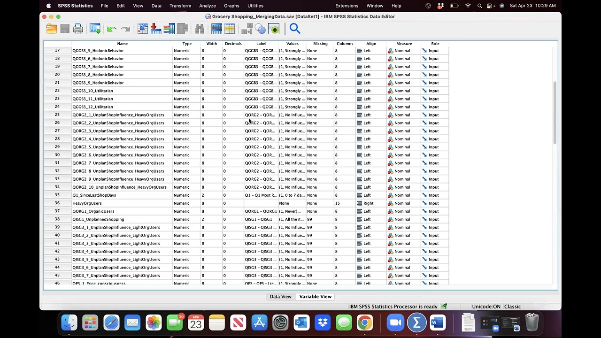Screen dimensions: 601x338
Task: Select row number 25 header
Action: coord(57,115)
